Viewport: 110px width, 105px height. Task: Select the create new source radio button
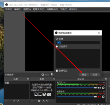[x=57, y=39]
